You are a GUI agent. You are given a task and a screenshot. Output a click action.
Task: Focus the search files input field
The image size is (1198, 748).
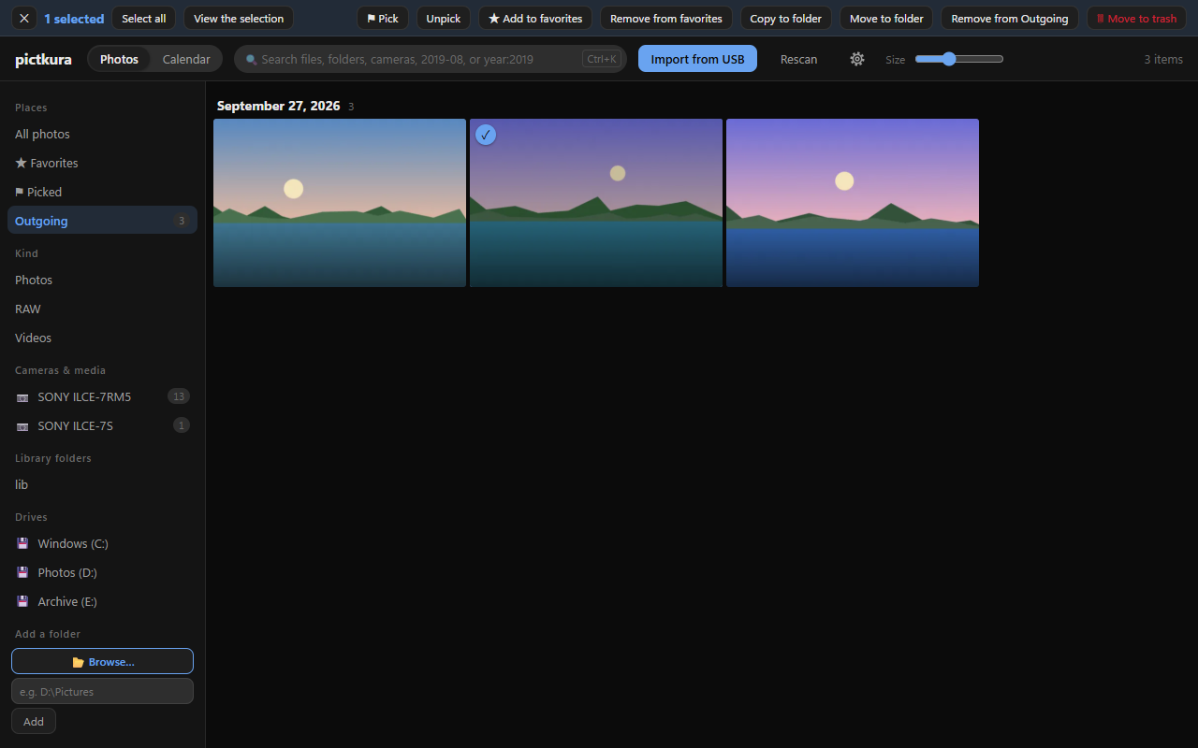point(431,59)
